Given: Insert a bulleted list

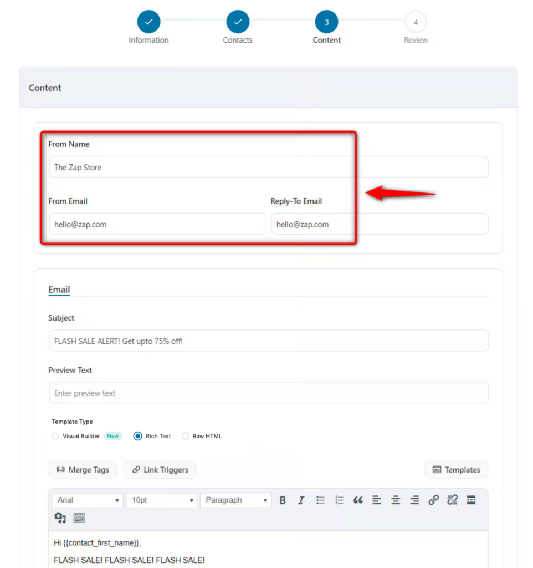Looking at the screenshot, I should click(x=320, y=500).
